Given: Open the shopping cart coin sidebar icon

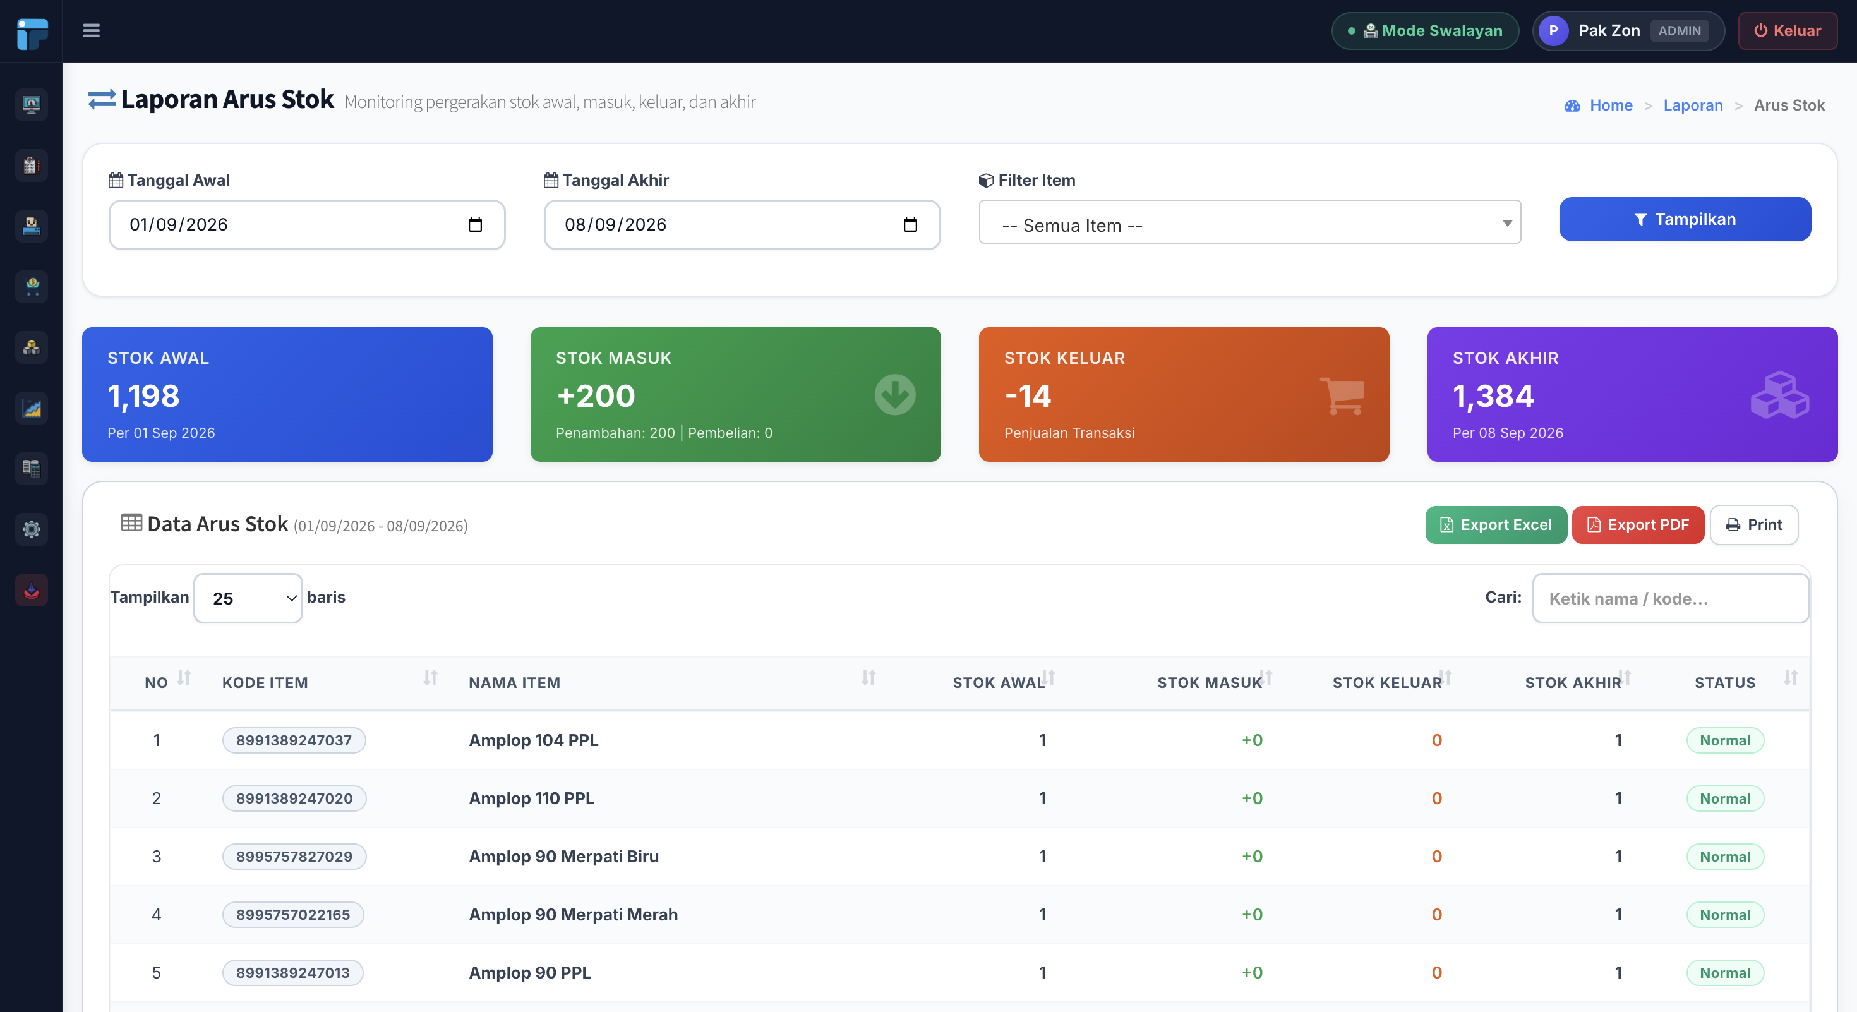Looking at the screenshot, I should (x=31, y=287).
